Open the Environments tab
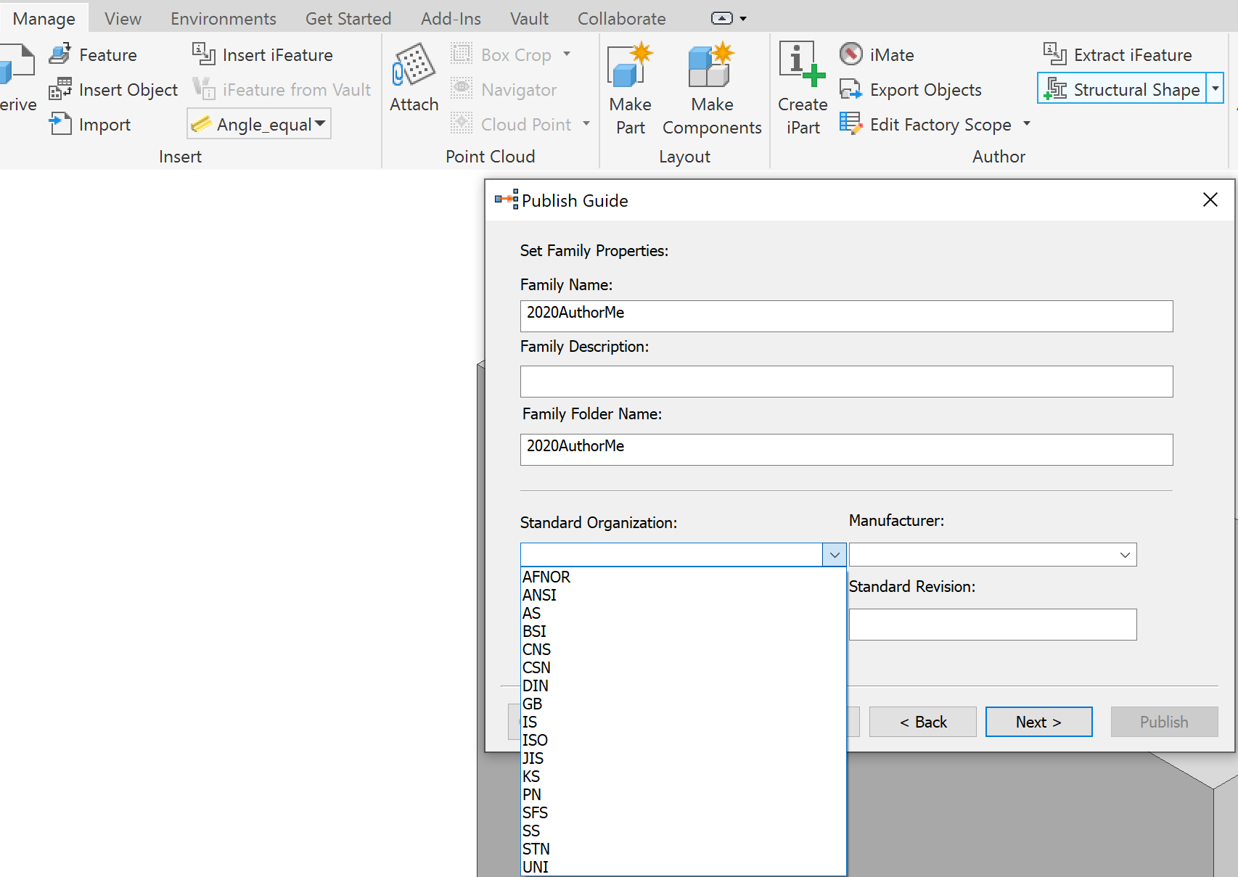This screenshot has height=877, width=1238. pyautogui.click(x=224, y=18)
